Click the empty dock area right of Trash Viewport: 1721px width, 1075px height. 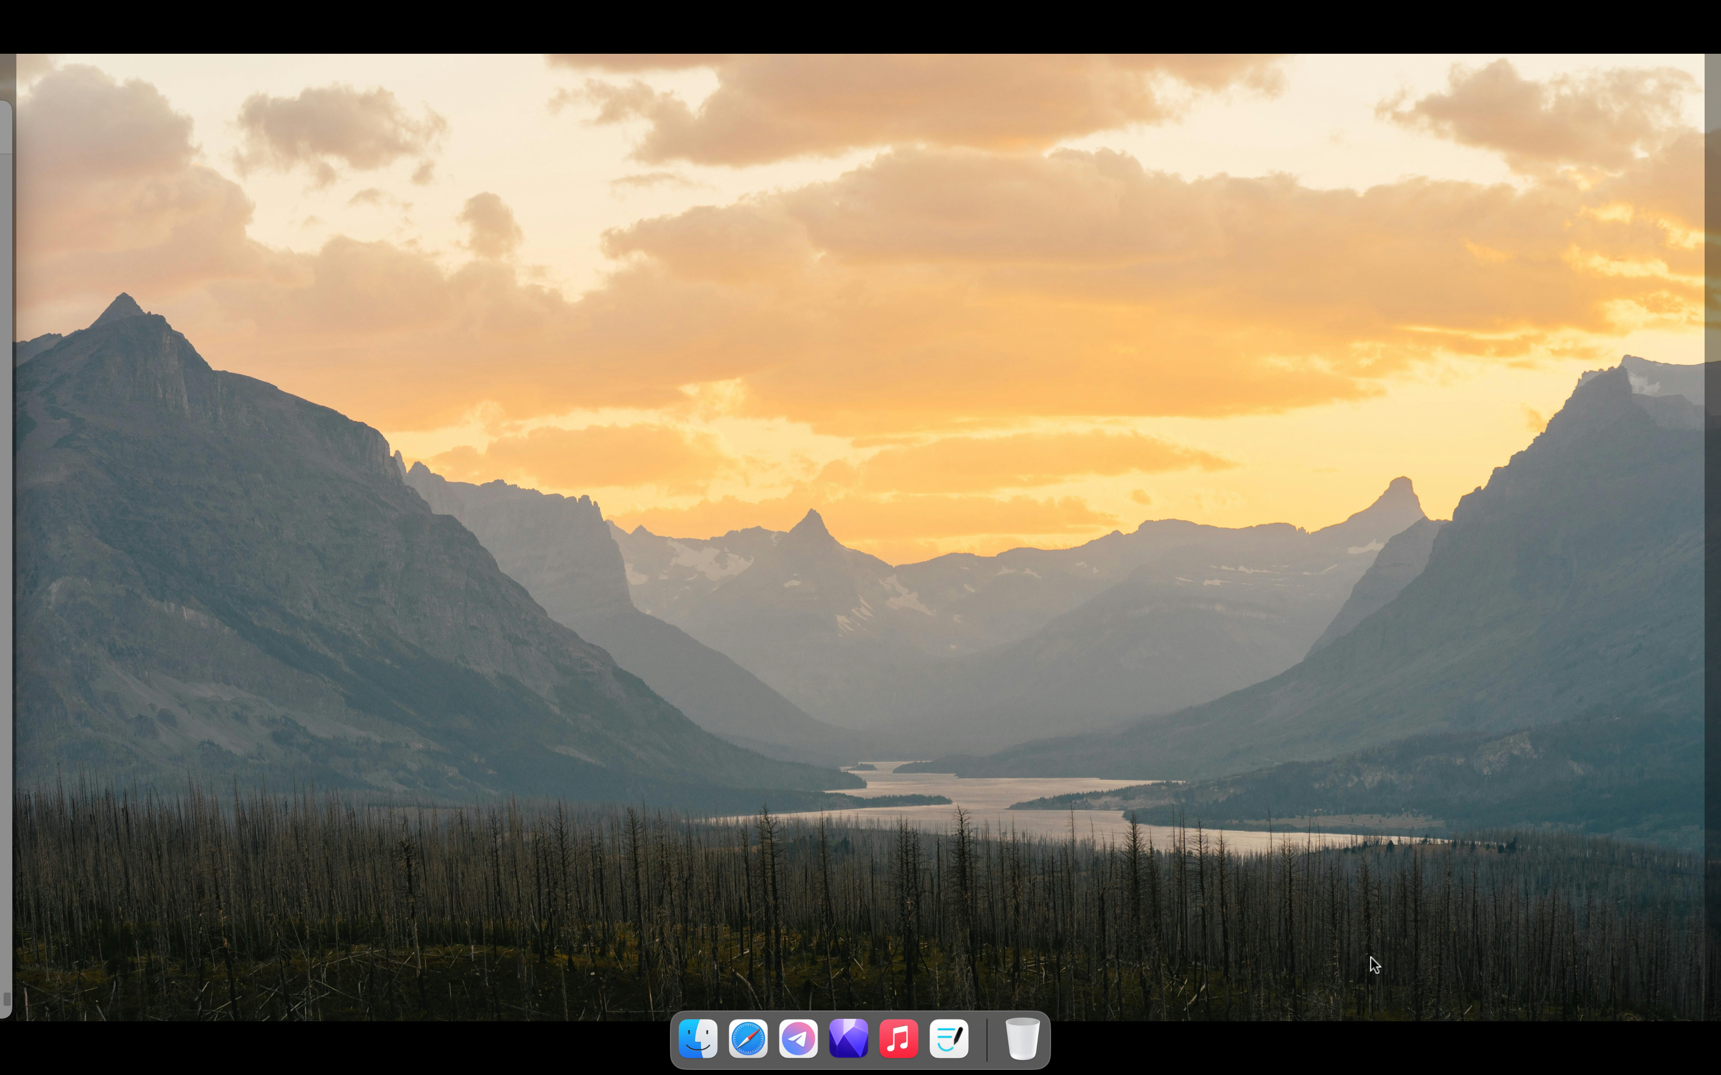pos(1046,1040)
